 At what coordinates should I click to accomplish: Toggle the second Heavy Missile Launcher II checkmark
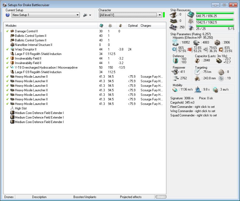[7, 81]
